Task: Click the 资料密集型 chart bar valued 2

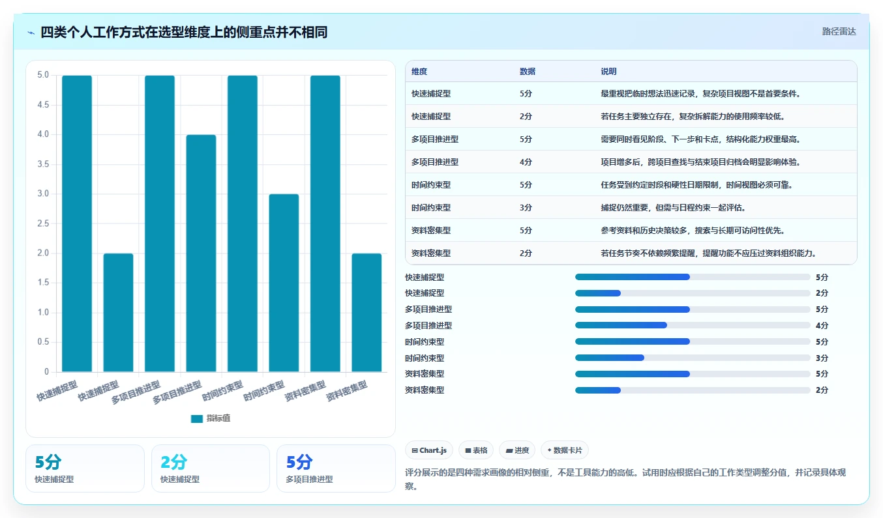Action: 367,313
